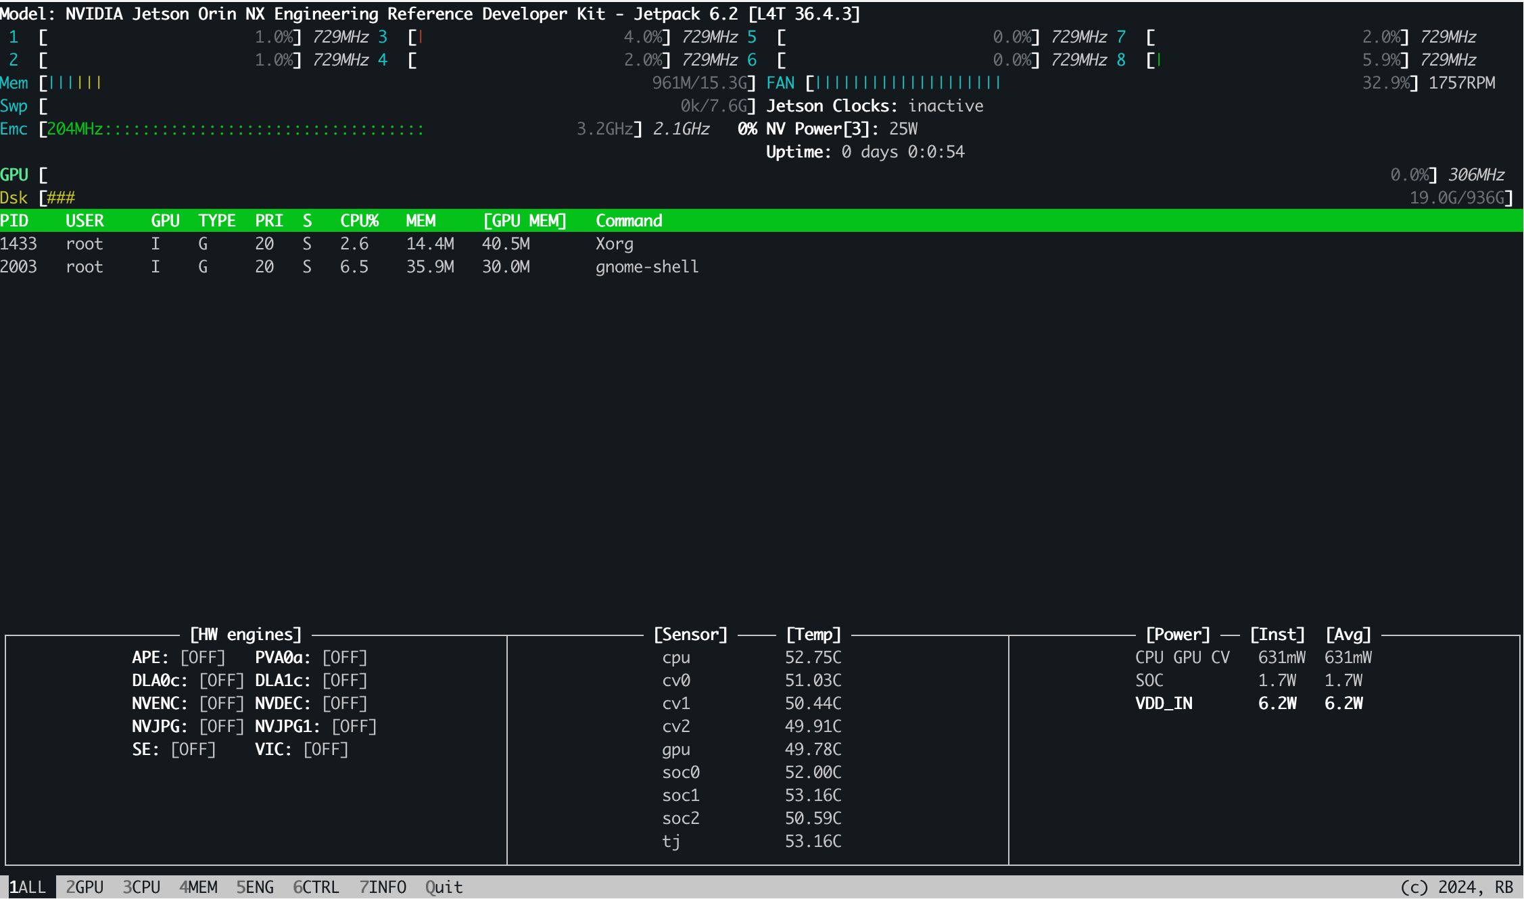1524x899 pixels.
Task: Click the APE [OFF] engine status
Action: point(202,657)
